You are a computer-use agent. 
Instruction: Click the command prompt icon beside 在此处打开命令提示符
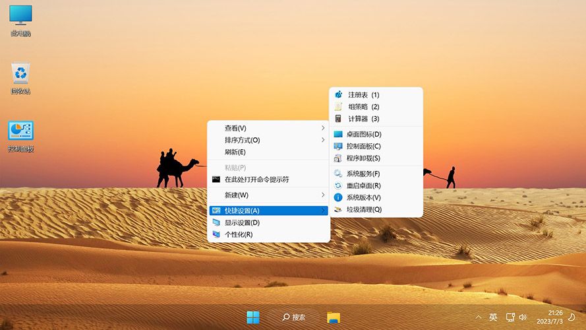[x=216, y=180]
